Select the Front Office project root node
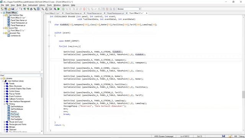The height and width of the screenshot is (138, 245). click(x=11, y=13)
